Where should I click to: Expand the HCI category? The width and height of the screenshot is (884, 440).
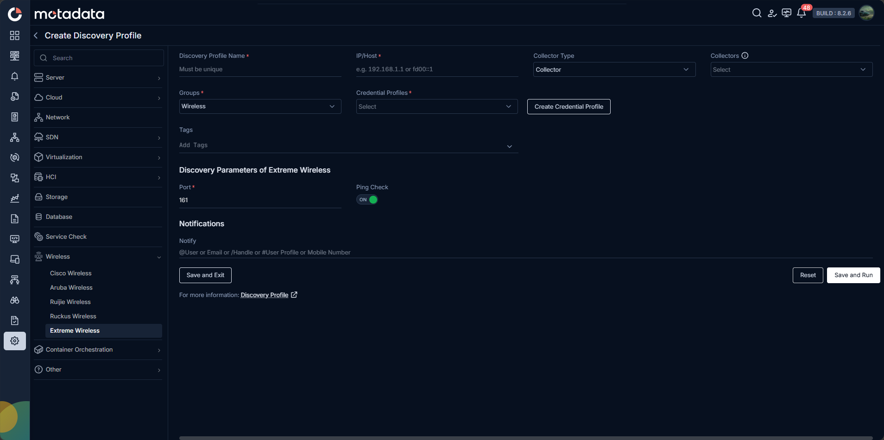coord(98,177)
